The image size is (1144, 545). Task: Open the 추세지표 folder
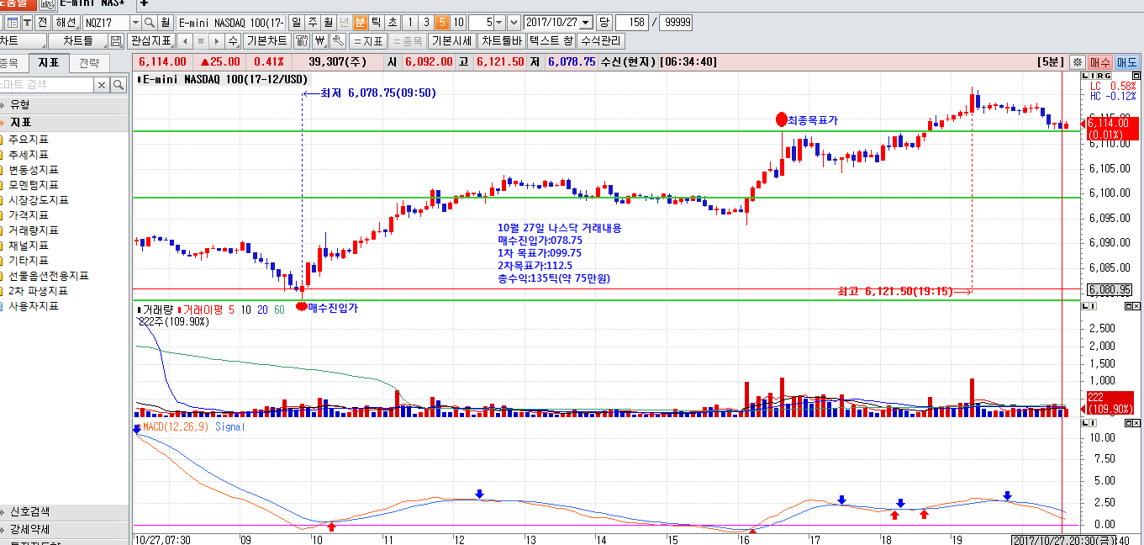pos(29,155)
